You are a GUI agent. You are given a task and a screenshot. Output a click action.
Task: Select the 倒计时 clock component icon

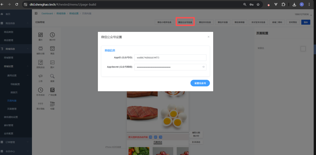[x=52, y=35]
